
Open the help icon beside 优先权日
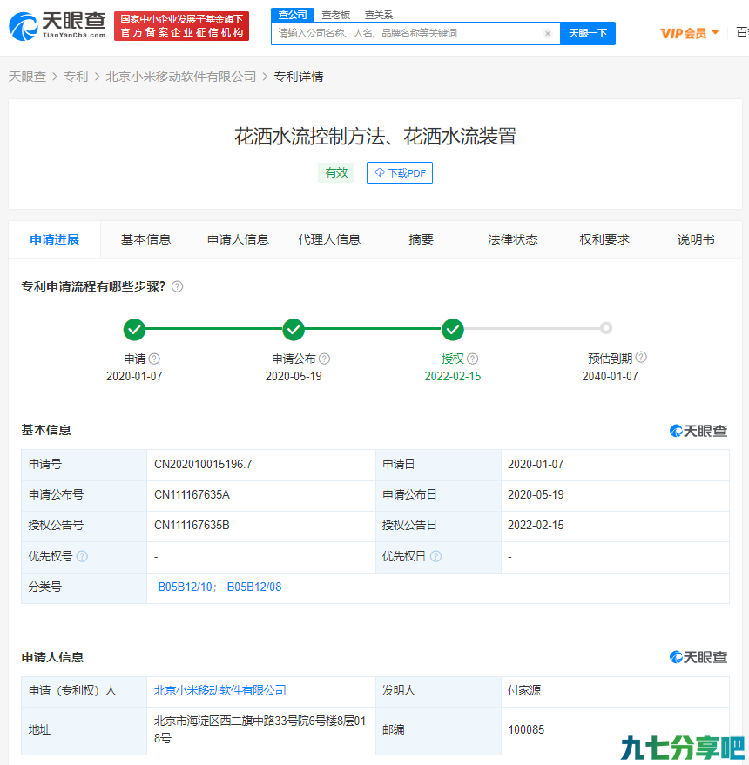coord(436,556)
